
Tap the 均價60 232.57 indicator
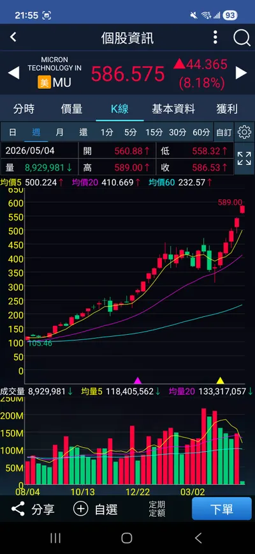180,182
